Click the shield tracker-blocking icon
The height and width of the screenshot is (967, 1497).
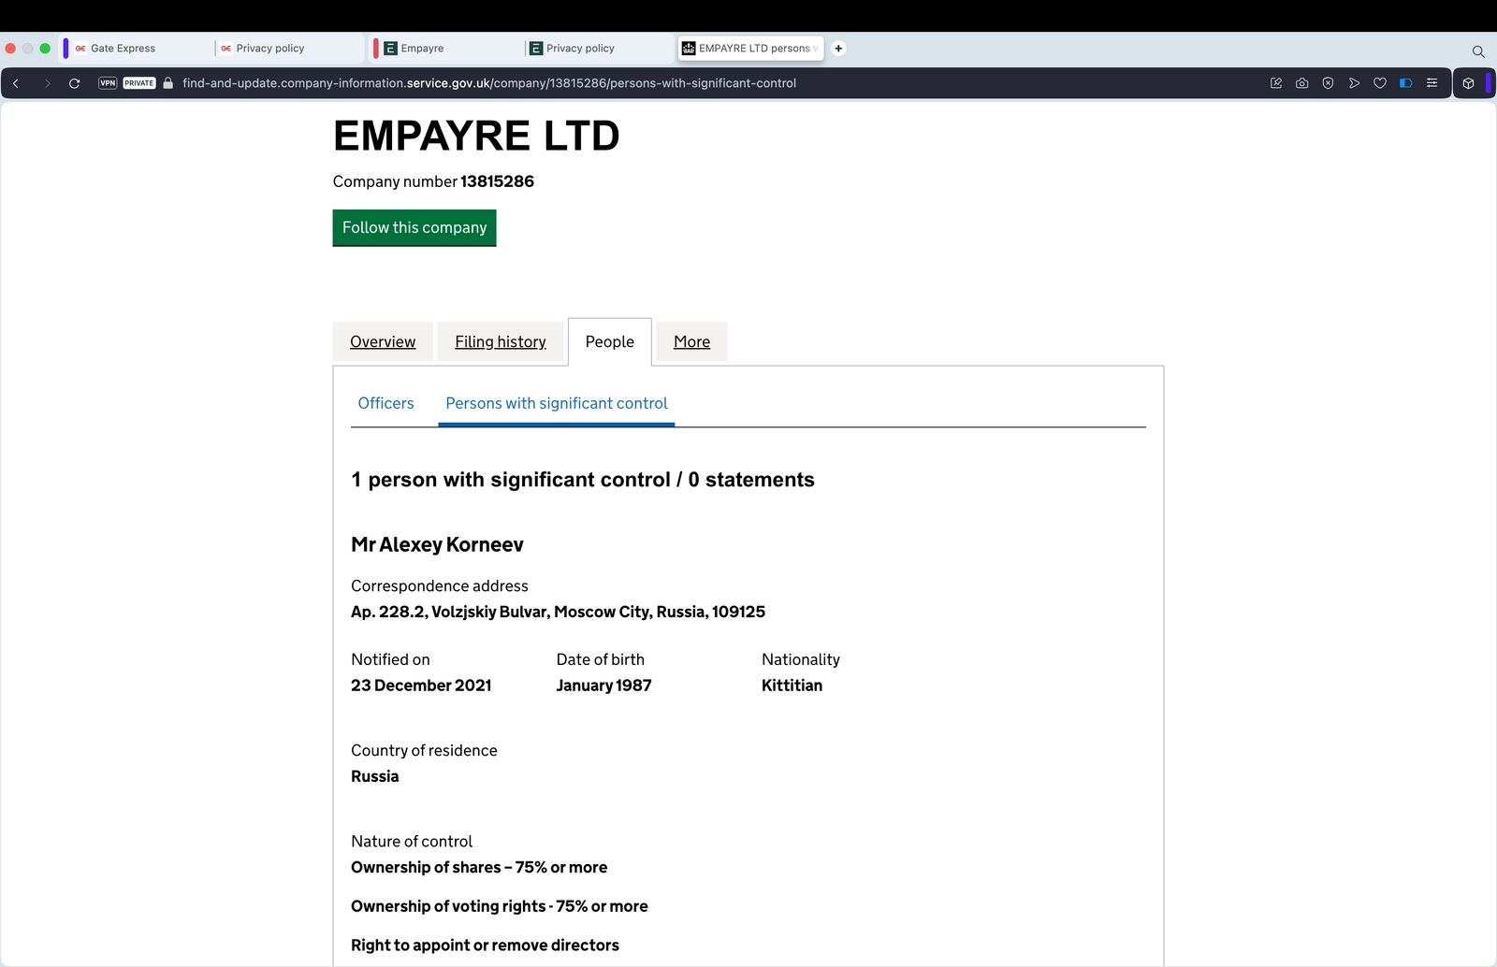coord(1328,83)
